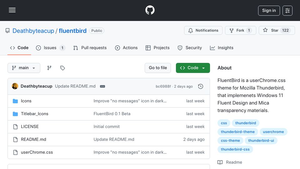Open the README.md file

[x=33, y=140]
